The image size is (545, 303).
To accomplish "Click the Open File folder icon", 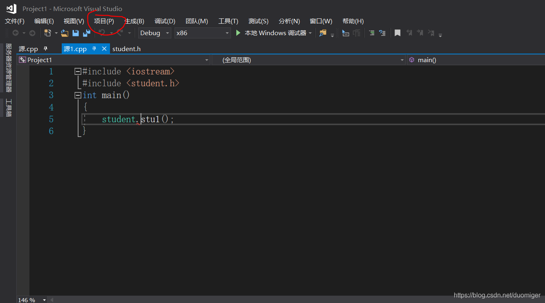I will pyautogui.click(x=65, y=33).
